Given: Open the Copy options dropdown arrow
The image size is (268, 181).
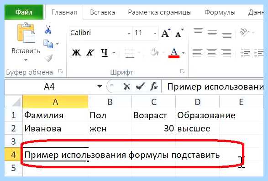Looking at the screenshot, I should coord(58,44).
